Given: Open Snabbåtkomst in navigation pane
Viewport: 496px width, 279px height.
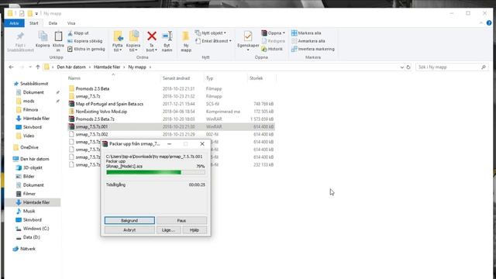Looking at the screenshot, I should pyautogui.click(x=34, y=84).
